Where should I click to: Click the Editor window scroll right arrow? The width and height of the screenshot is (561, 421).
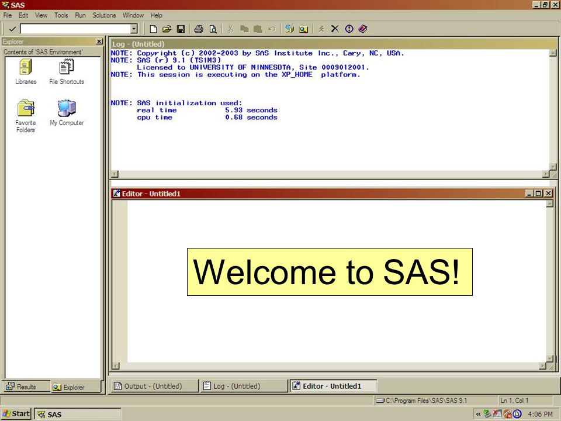[x=543, y=366]
